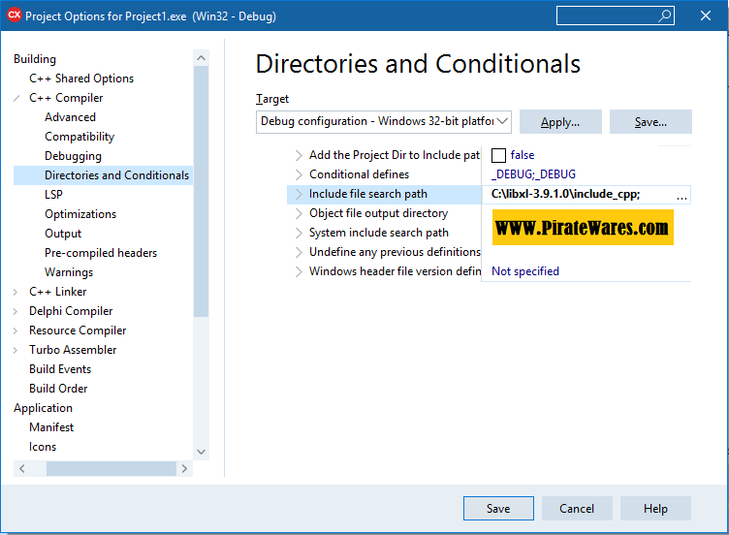Expand the Conditional defines property row
Viewport: 729px width, 535px height.
[299, 174]
